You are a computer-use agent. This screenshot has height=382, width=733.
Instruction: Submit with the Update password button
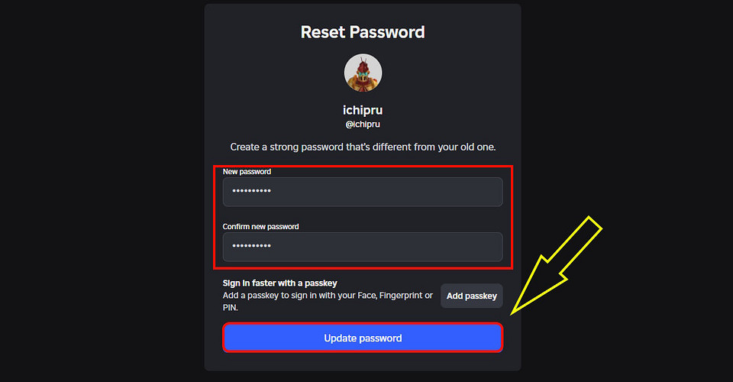tap(363, 338)
